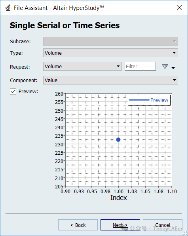Go to the next step with Next
Viewport: 188px width, 236px height.
pos(120,225)
